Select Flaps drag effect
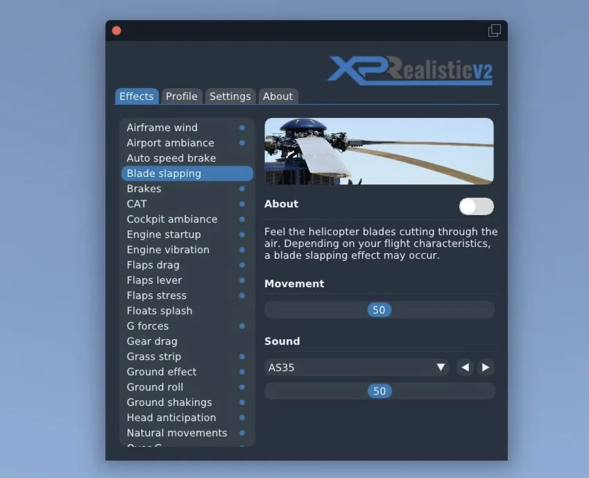The image size is (589, 478). click(x=187, y=265)
